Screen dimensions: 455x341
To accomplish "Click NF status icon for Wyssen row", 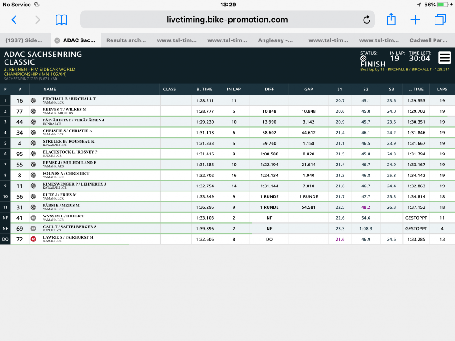I will 34,218.
